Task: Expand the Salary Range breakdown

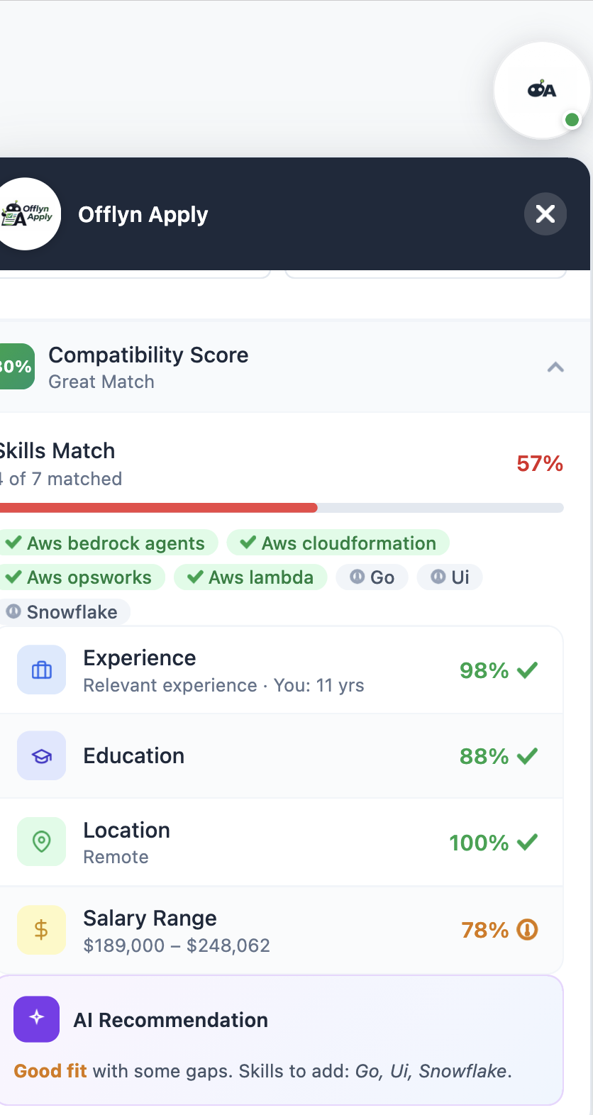Action: pyautogui.click(x=284, y=929)
